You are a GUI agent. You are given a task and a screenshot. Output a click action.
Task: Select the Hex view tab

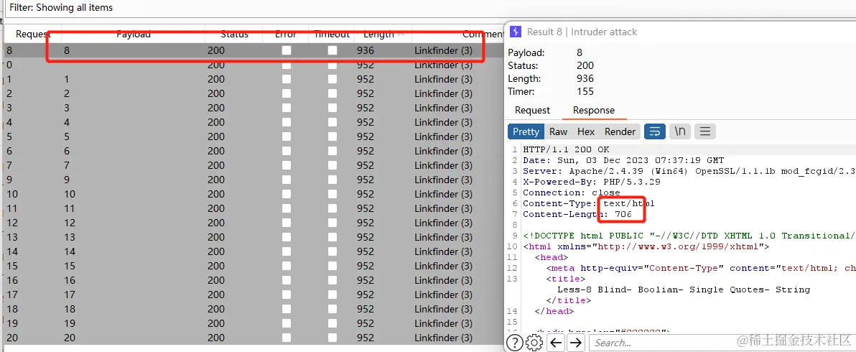586,131
